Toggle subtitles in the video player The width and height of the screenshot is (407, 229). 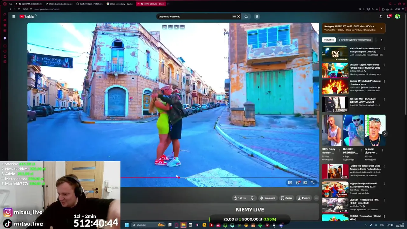[x=290, y=183]
